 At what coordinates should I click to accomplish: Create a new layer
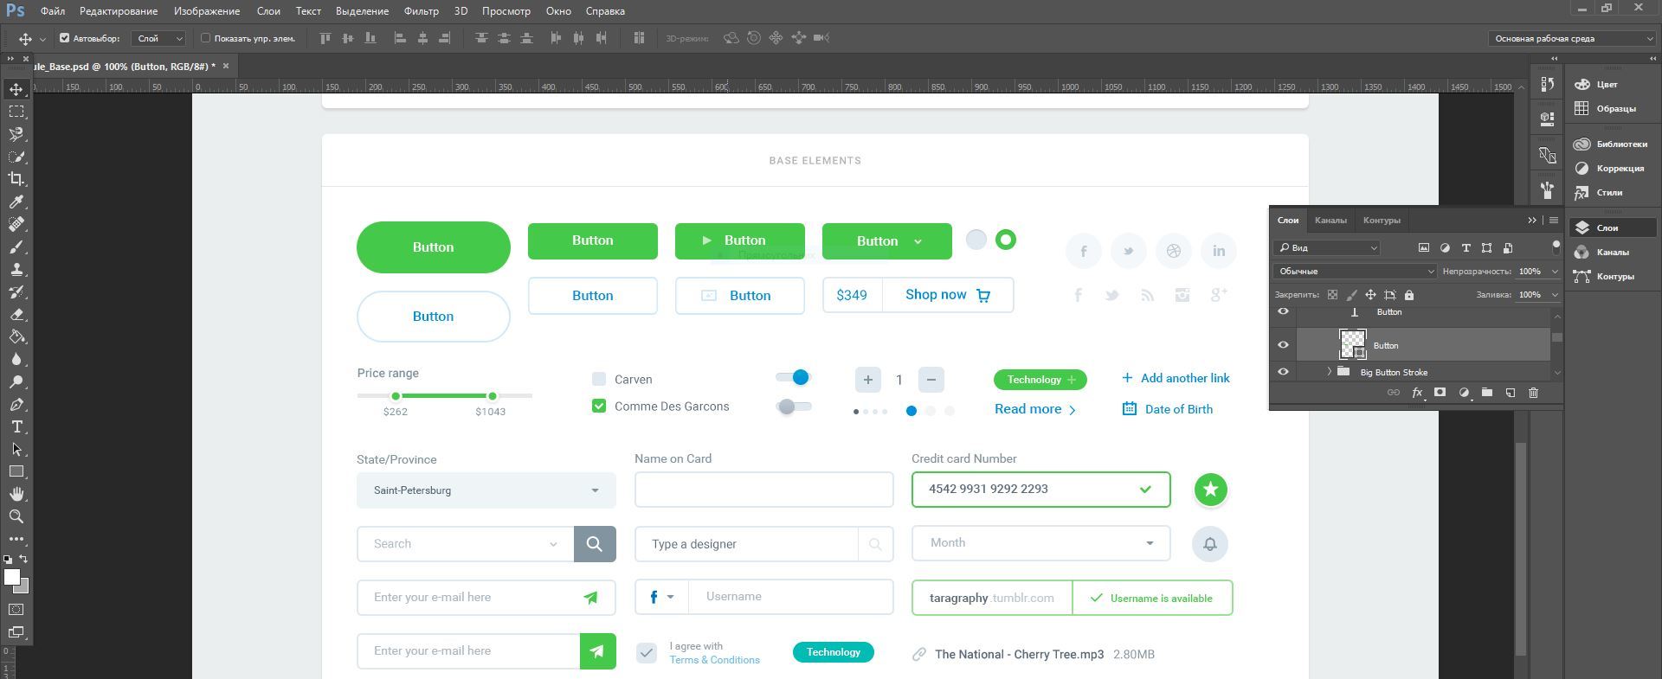[1510, 393]
